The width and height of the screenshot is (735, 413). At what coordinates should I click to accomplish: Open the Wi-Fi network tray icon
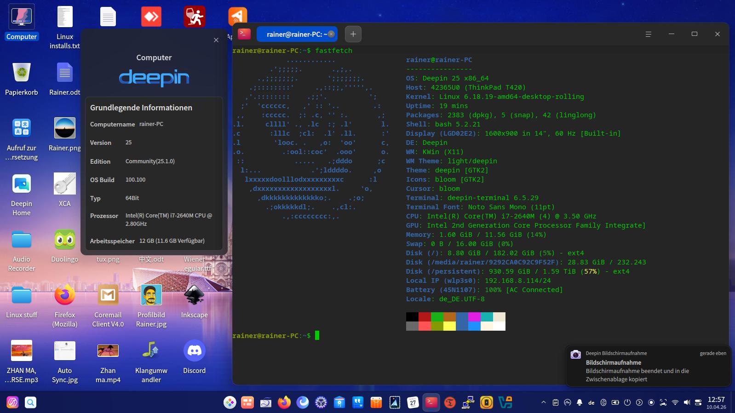675,402
